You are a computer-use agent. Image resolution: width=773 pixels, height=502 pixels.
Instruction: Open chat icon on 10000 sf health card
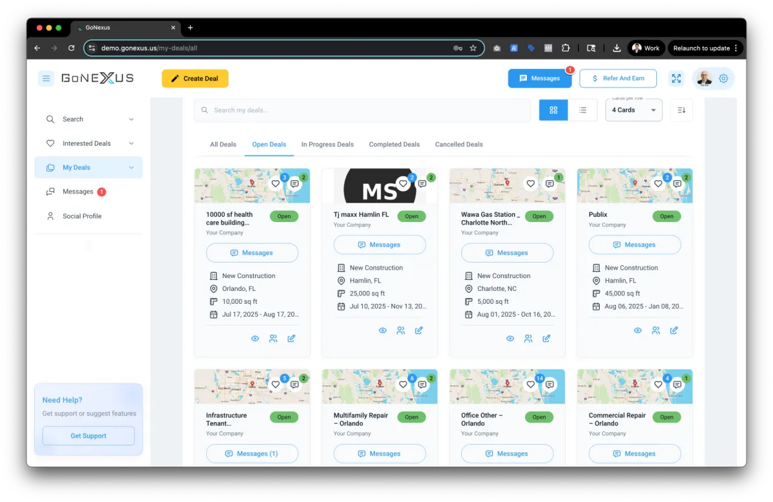[295, 183]
